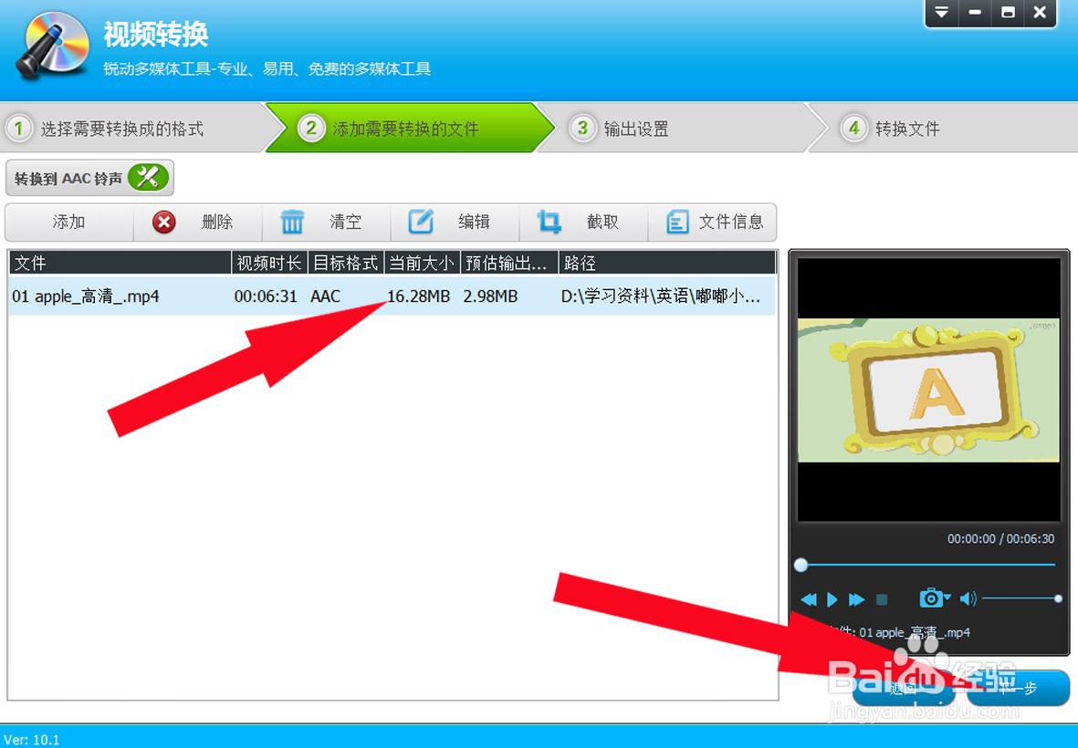Click the green tools icon beside 转换到 AAC 铃声
The image size is (1078, 748).
pyautogui.click(x=148, y=178)
